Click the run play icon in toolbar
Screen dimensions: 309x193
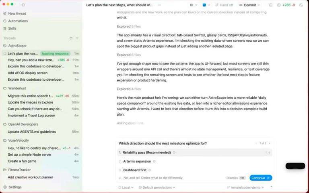pos(192,5)
